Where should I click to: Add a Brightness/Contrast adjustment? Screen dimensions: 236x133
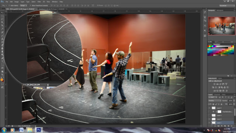pyautogui.click(x=214, y=84)
